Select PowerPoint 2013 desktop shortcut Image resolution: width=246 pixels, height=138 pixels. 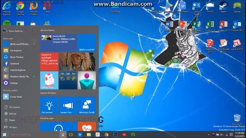tap(183, 26)
